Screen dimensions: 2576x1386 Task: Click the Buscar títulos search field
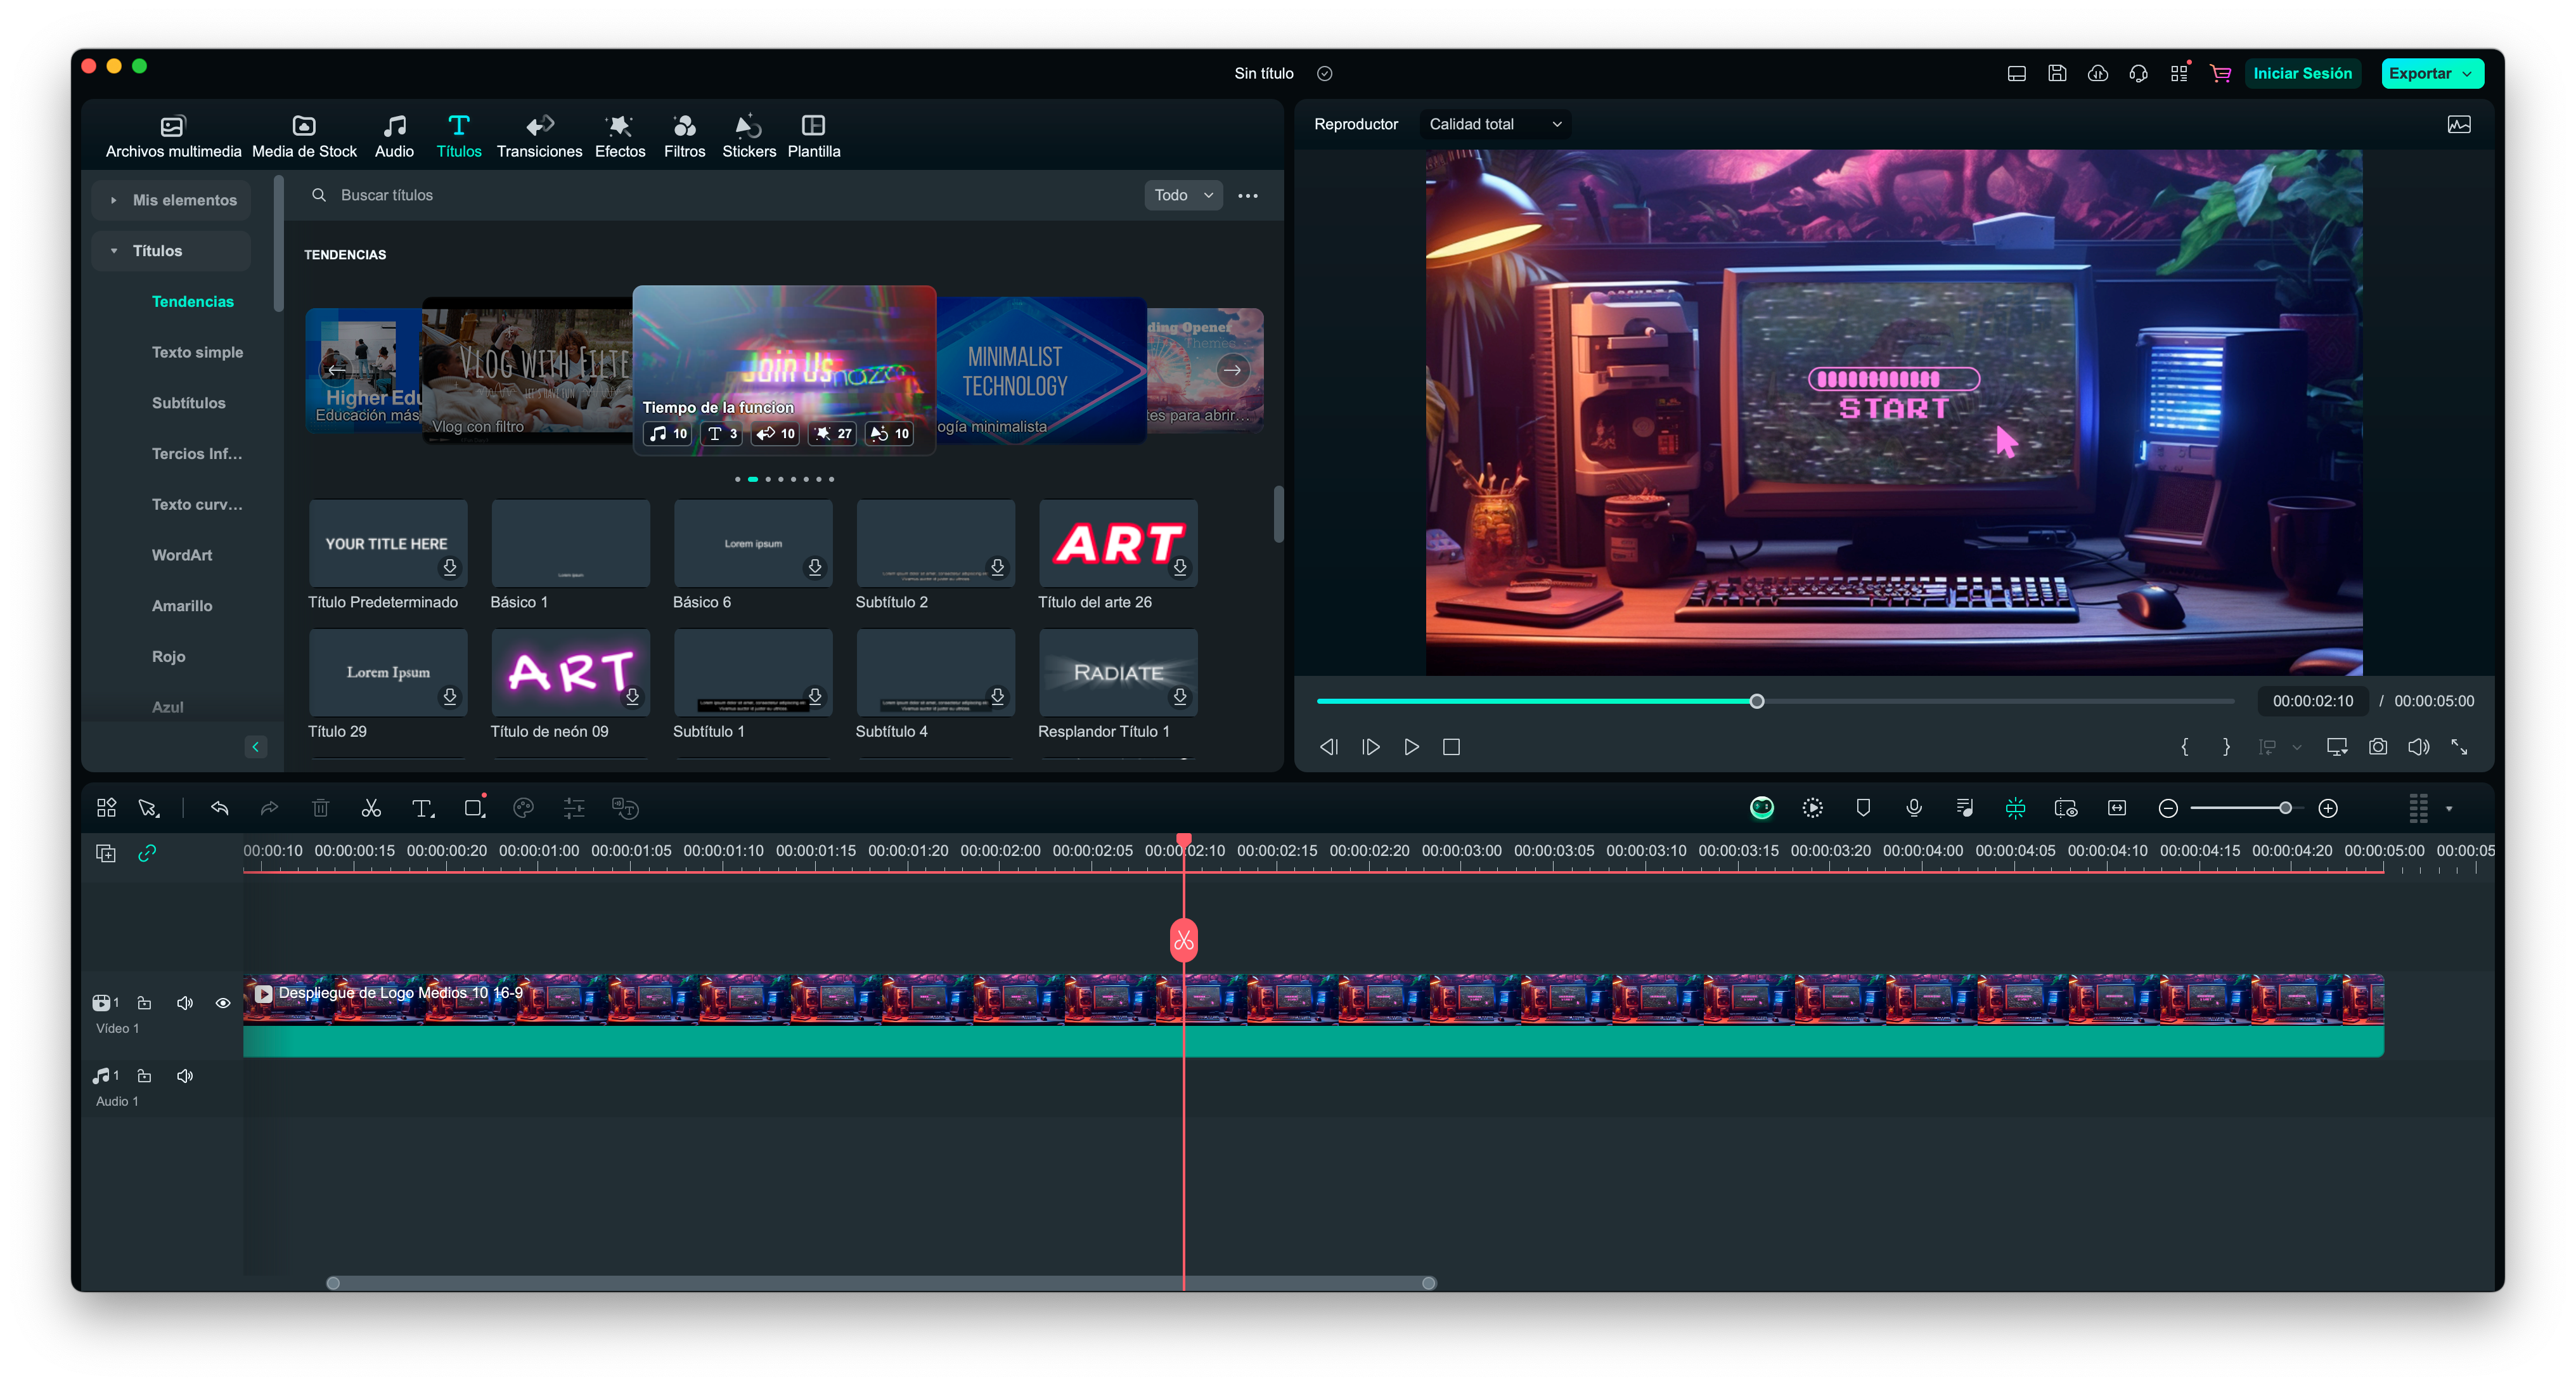coord(730,195)
